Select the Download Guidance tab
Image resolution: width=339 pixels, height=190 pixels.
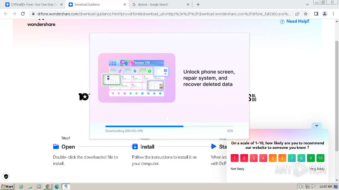point(97,4)
